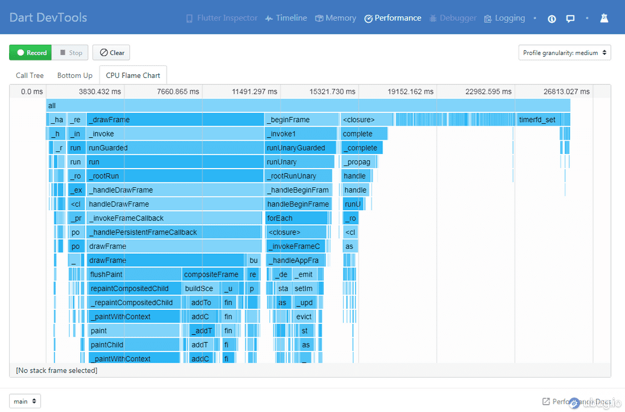The height and width of the screenshot is (412, 625).
Task: Open the Timeline page
Action: point(286,18)
